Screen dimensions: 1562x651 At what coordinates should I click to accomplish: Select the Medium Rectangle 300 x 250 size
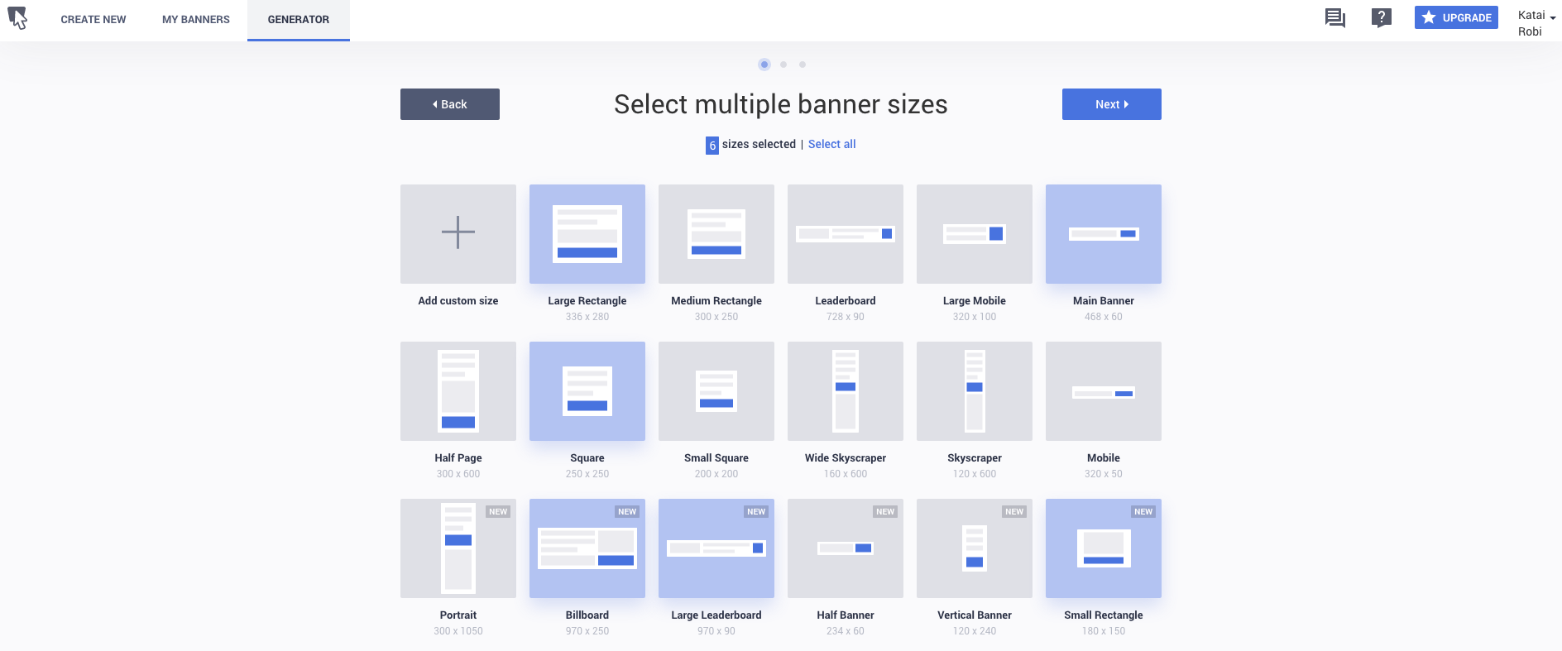tap(716, 234)
